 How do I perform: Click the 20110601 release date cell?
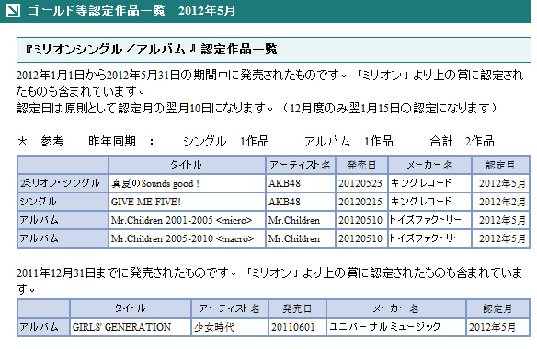tap(297, 327)
